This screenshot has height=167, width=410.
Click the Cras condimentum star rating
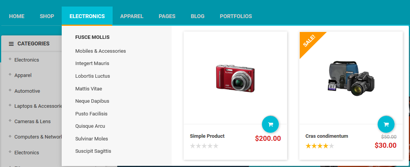click(320, 146)
